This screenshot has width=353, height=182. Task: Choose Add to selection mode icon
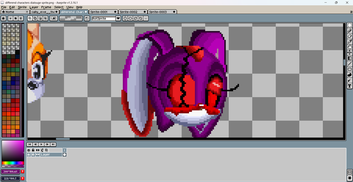point(35,18)
